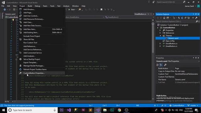Click the Windows Start button

pyautogui.click(x=3, y=110)
